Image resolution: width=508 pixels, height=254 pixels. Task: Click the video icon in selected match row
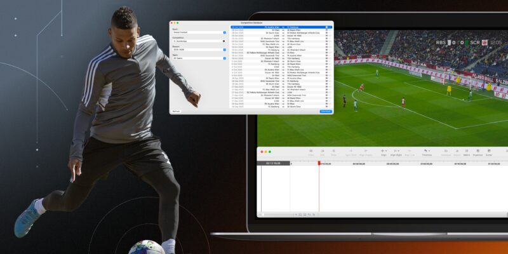327,27
